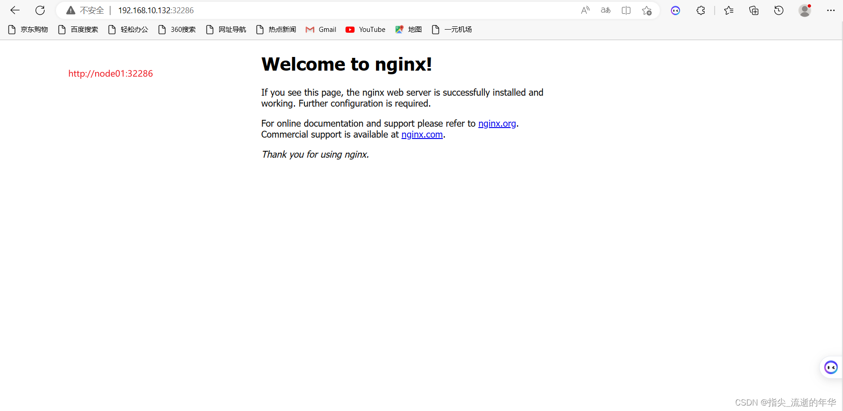The width and height of the screenshot is (843, 411).
Task: Open the 热点新闻 bookmark
Action: click(276, 30)
